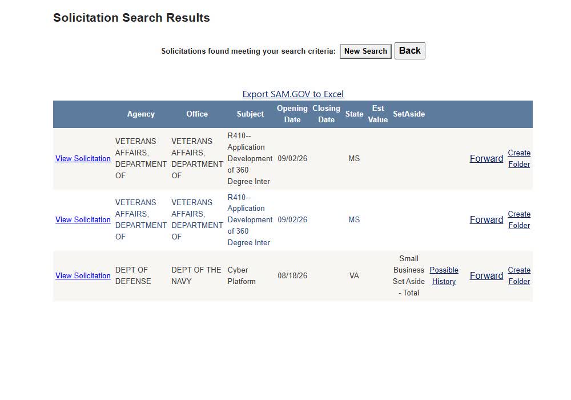Click the Opening Date column header
Image resolution: width=571 pixels, height=400 pixels.
292,114
